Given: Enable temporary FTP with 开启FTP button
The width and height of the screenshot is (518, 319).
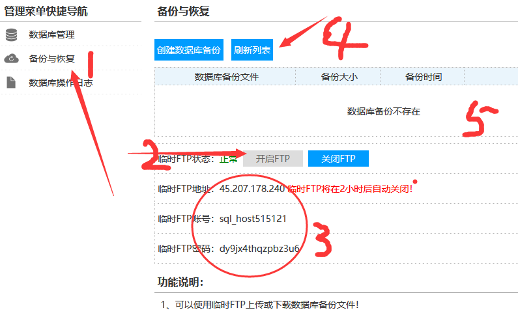Looking at the screenshot, I should pyautogui.click(x=272, y=159).
